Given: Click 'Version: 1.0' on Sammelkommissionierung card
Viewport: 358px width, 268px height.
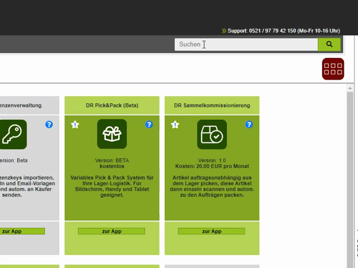Looking at the screenshot, I should tap(212, 161).
